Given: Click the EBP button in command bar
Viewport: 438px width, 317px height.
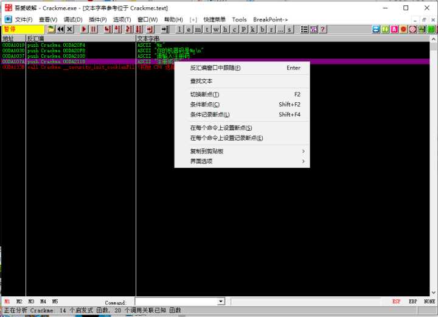Looking at the screenshot, I should [x=412, y=301].
